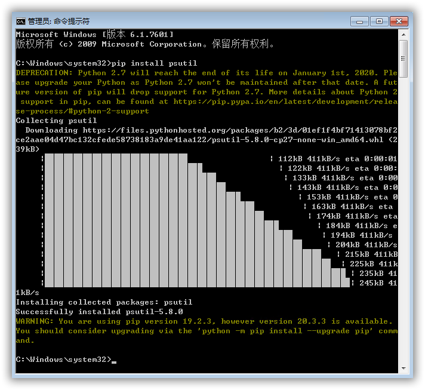
Task: Click the final 'C:\Windows\system32>' prompt
Action: pos(64,360)
